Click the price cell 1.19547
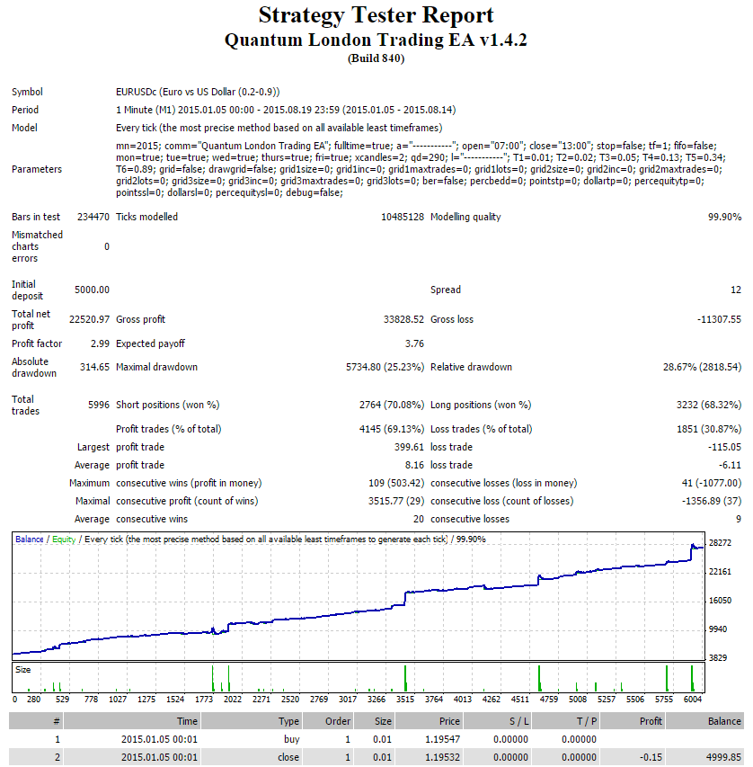 coord(442,739)
